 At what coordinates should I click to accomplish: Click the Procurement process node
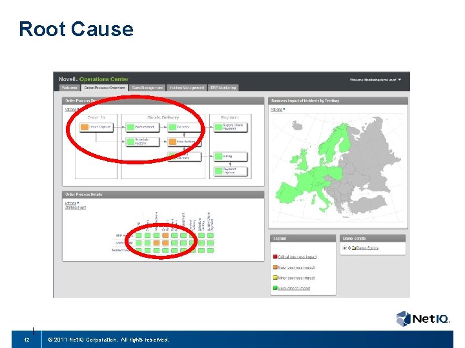coord(142,127)
